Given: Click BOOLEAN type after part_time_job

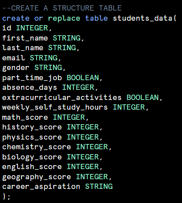Looking at the screenshot, I should tap(83, 78).
